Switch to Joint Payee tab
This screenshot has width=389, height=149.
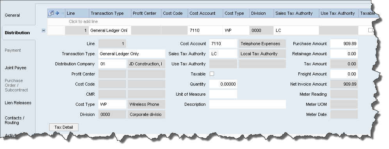point(15,68)
